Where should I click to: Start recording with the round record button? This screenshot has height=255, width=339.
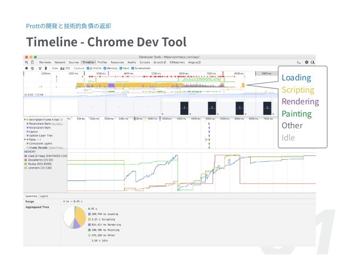(x=27, y=68)
